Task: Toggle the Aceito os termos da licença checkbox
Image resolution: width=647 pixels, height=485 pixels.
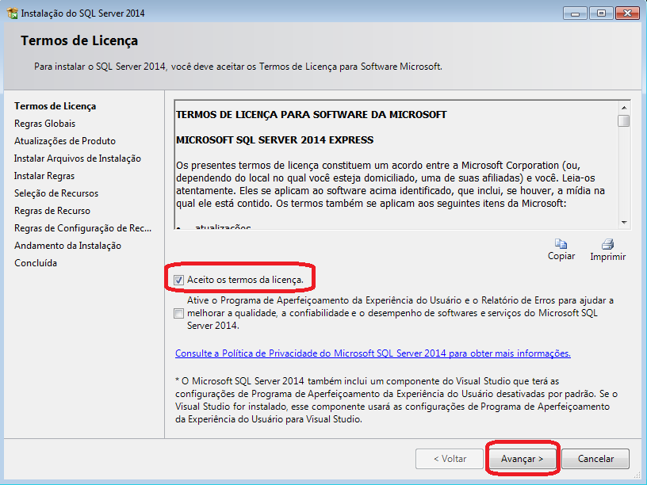Action: click(x=178, y=281)
